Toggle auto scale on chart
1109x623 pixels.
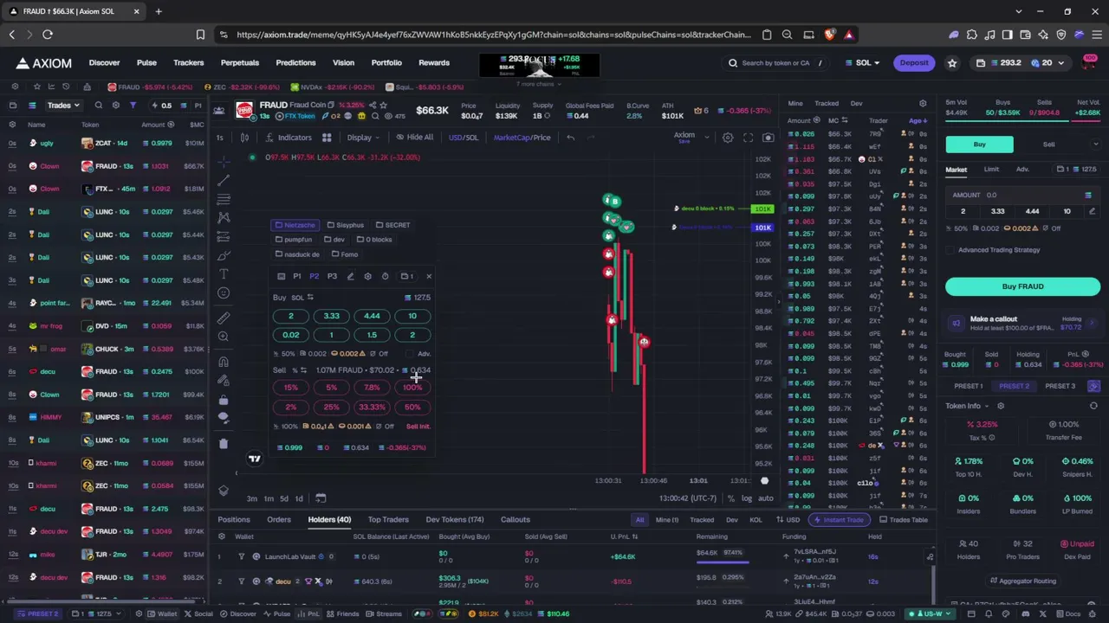pos(766,498)
